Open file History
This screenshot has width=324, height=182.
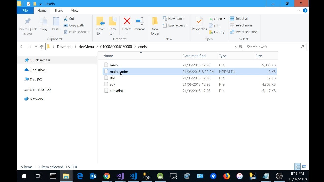coord(217,32)
